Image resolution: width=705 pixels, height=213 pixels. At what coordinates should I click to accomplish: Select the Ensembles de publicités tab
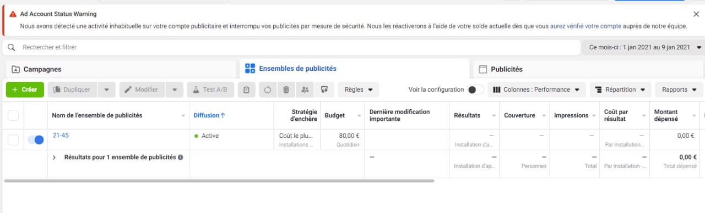(x=355, y=69)
